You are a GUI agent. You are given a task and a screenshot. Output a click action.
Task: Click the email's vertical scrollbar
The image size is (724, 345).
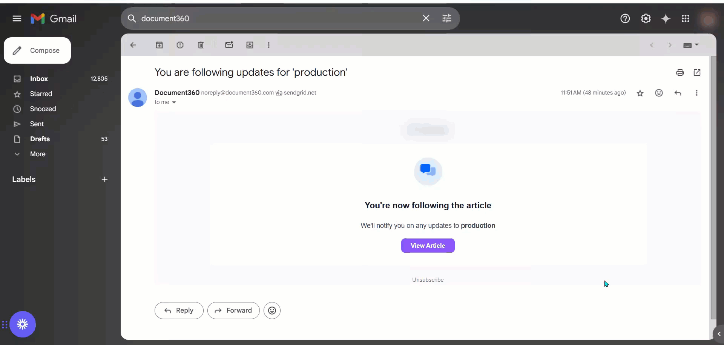[x=713, y=188]
